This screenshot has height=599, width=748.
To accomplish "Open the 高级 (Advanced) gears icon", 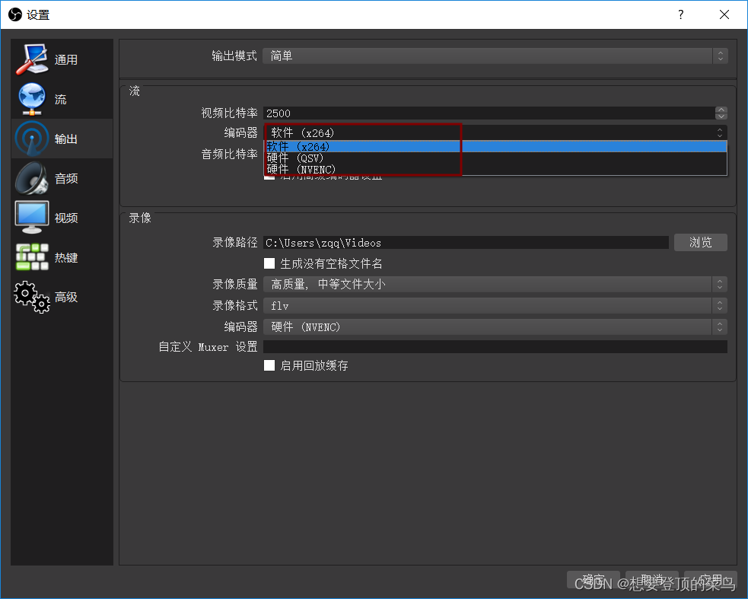I will [32, 297].
